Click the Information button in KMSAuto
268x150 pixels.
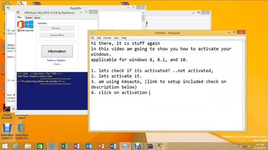[x=57, y=51]
